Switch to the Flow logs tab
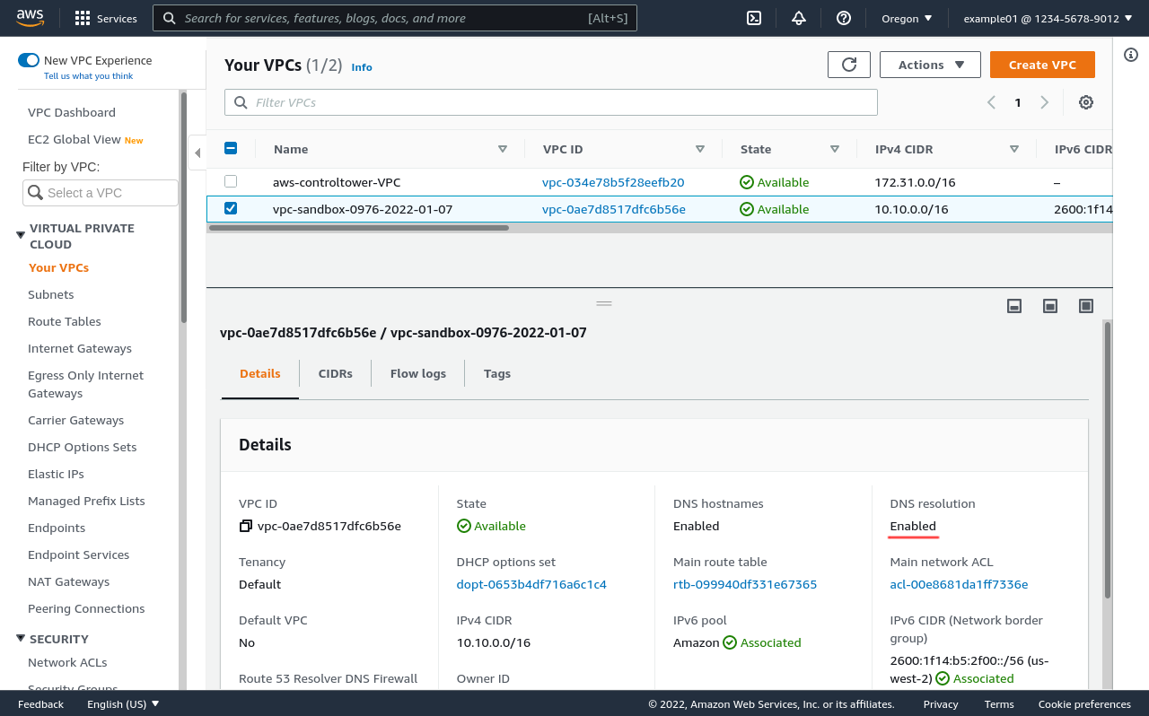Screen dimensions: 1149x716 click(418, 373)
